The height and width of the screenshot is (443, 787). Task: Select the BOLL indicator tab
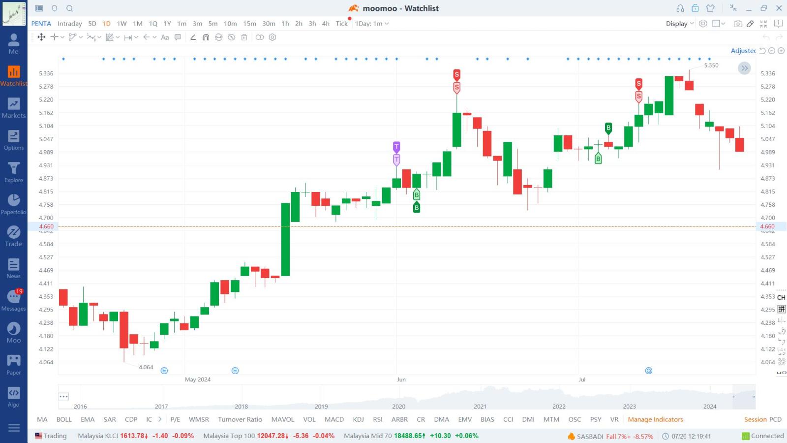[x=64, y=419]
